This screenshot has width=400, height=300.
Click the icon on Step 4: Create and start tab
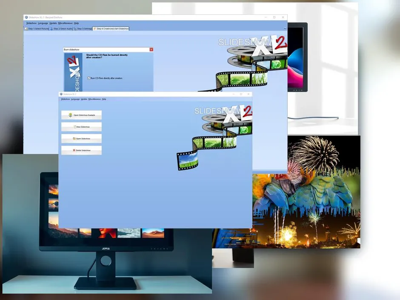click(x=95, y=29)
